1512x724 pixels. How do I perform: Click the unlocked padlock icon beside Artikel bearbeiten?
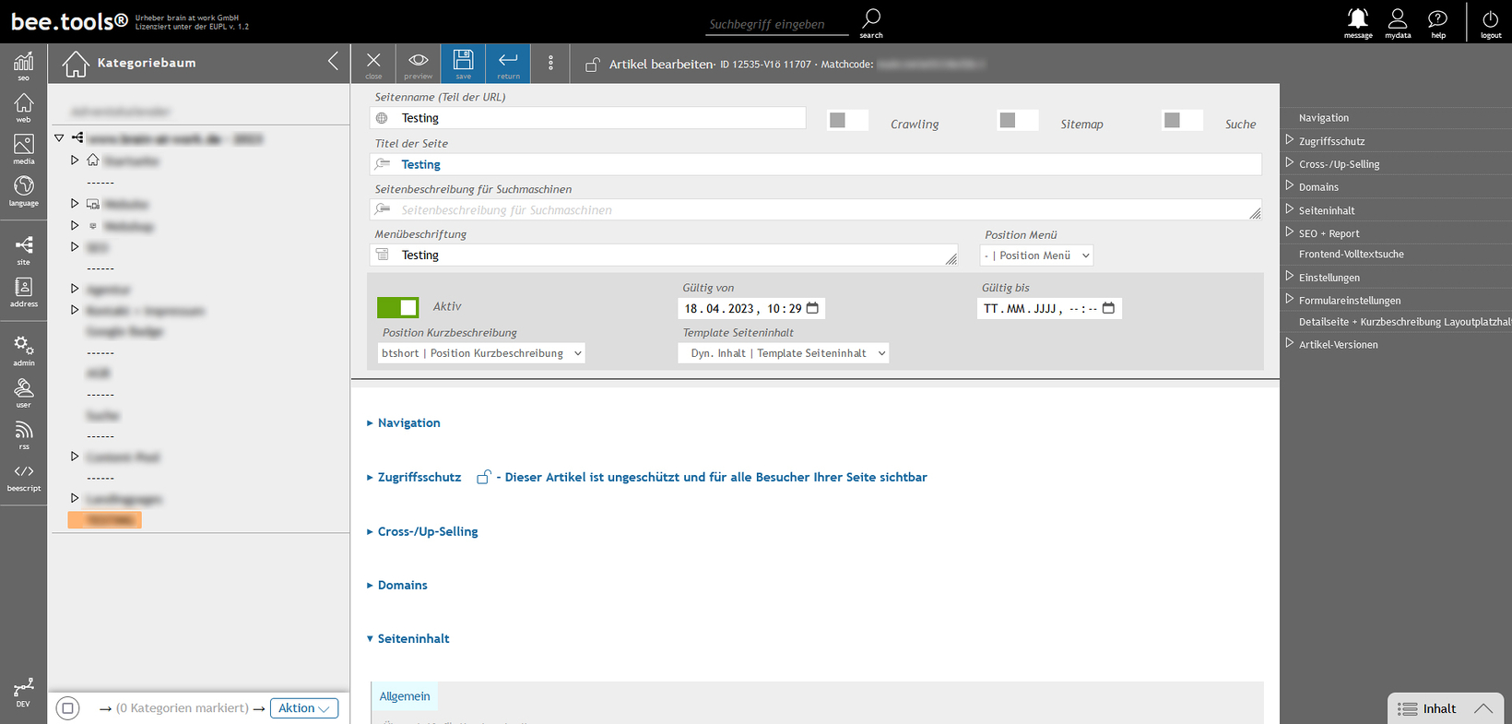pos(593,65)
